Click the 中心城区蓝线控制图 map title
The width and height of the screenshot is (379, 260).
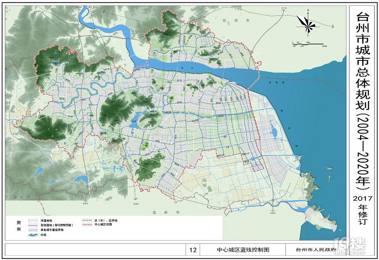point(242,250)
